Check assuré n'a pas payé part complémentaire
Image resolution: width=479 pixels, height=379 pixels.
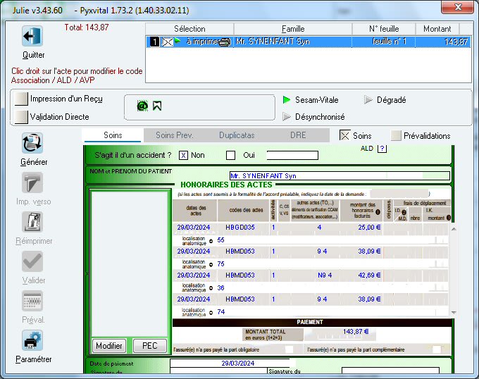point(437,349)
